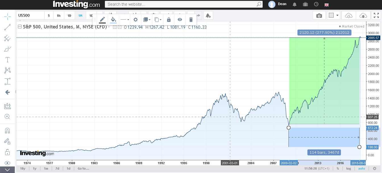Toggle stay in drawing mode pencil-lock
The image size is (382, 173).
pos(7,141)
